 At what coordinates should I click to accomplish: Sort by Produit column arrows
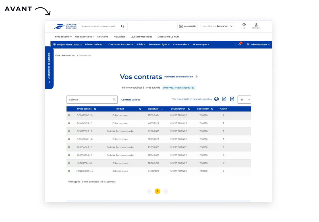coord(140,109)
